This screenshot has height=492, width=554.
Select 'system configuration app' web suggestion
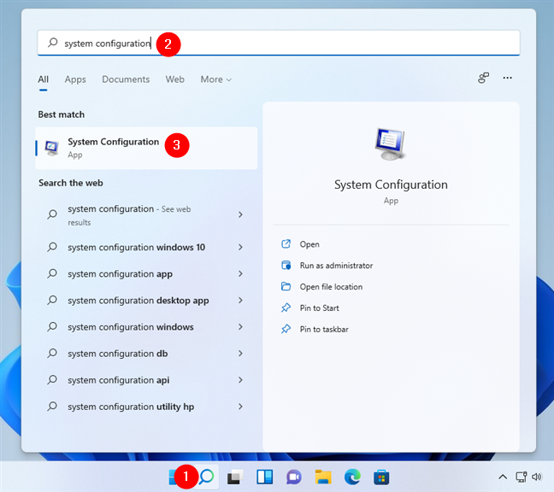[x=146, y=274]
